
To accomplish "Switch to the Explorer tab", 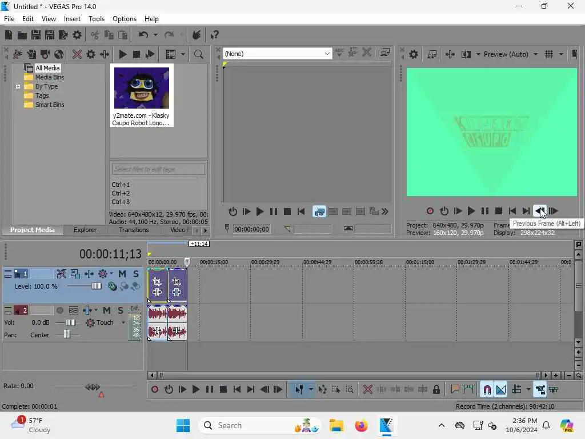I will 85,230.
